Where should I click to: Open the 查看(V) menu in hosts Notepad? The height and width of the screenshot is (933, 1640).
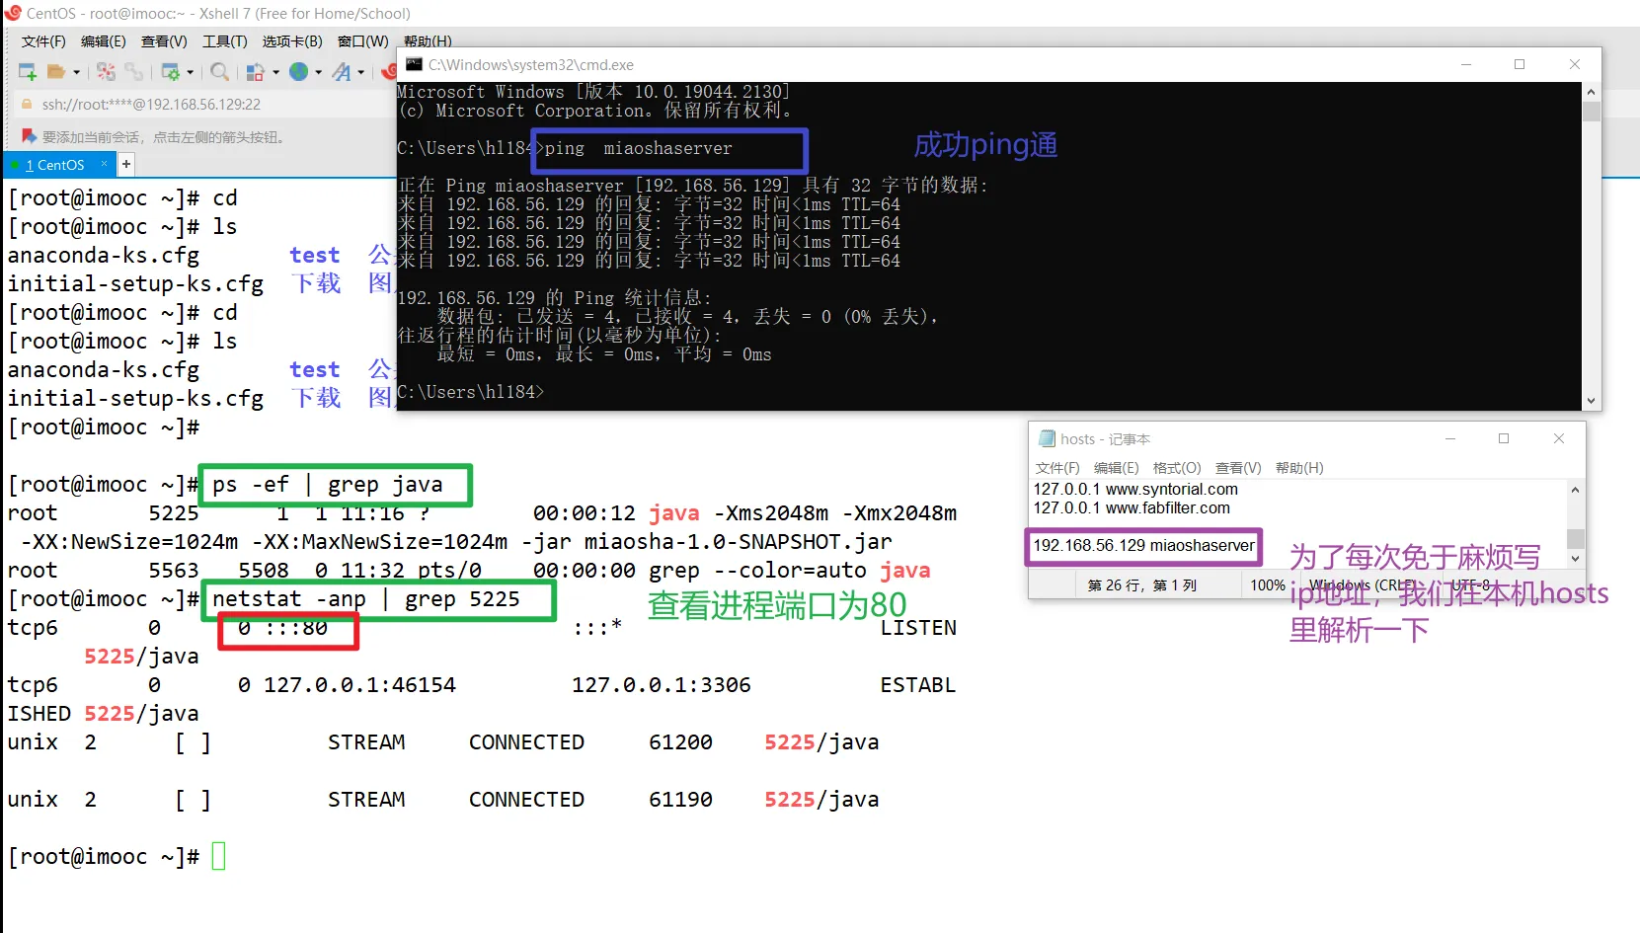pos(1238,468)
